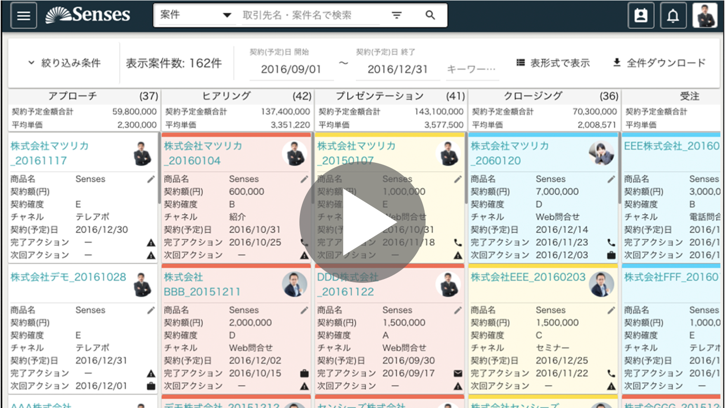Edit the 株式会社BBB_20151211 card with pencil icon
This screenshot has height=408, width=725.
304,310
